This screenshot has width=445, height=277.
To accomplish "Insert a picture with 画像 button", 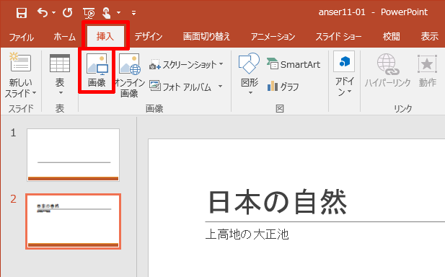I will (97, 71).
